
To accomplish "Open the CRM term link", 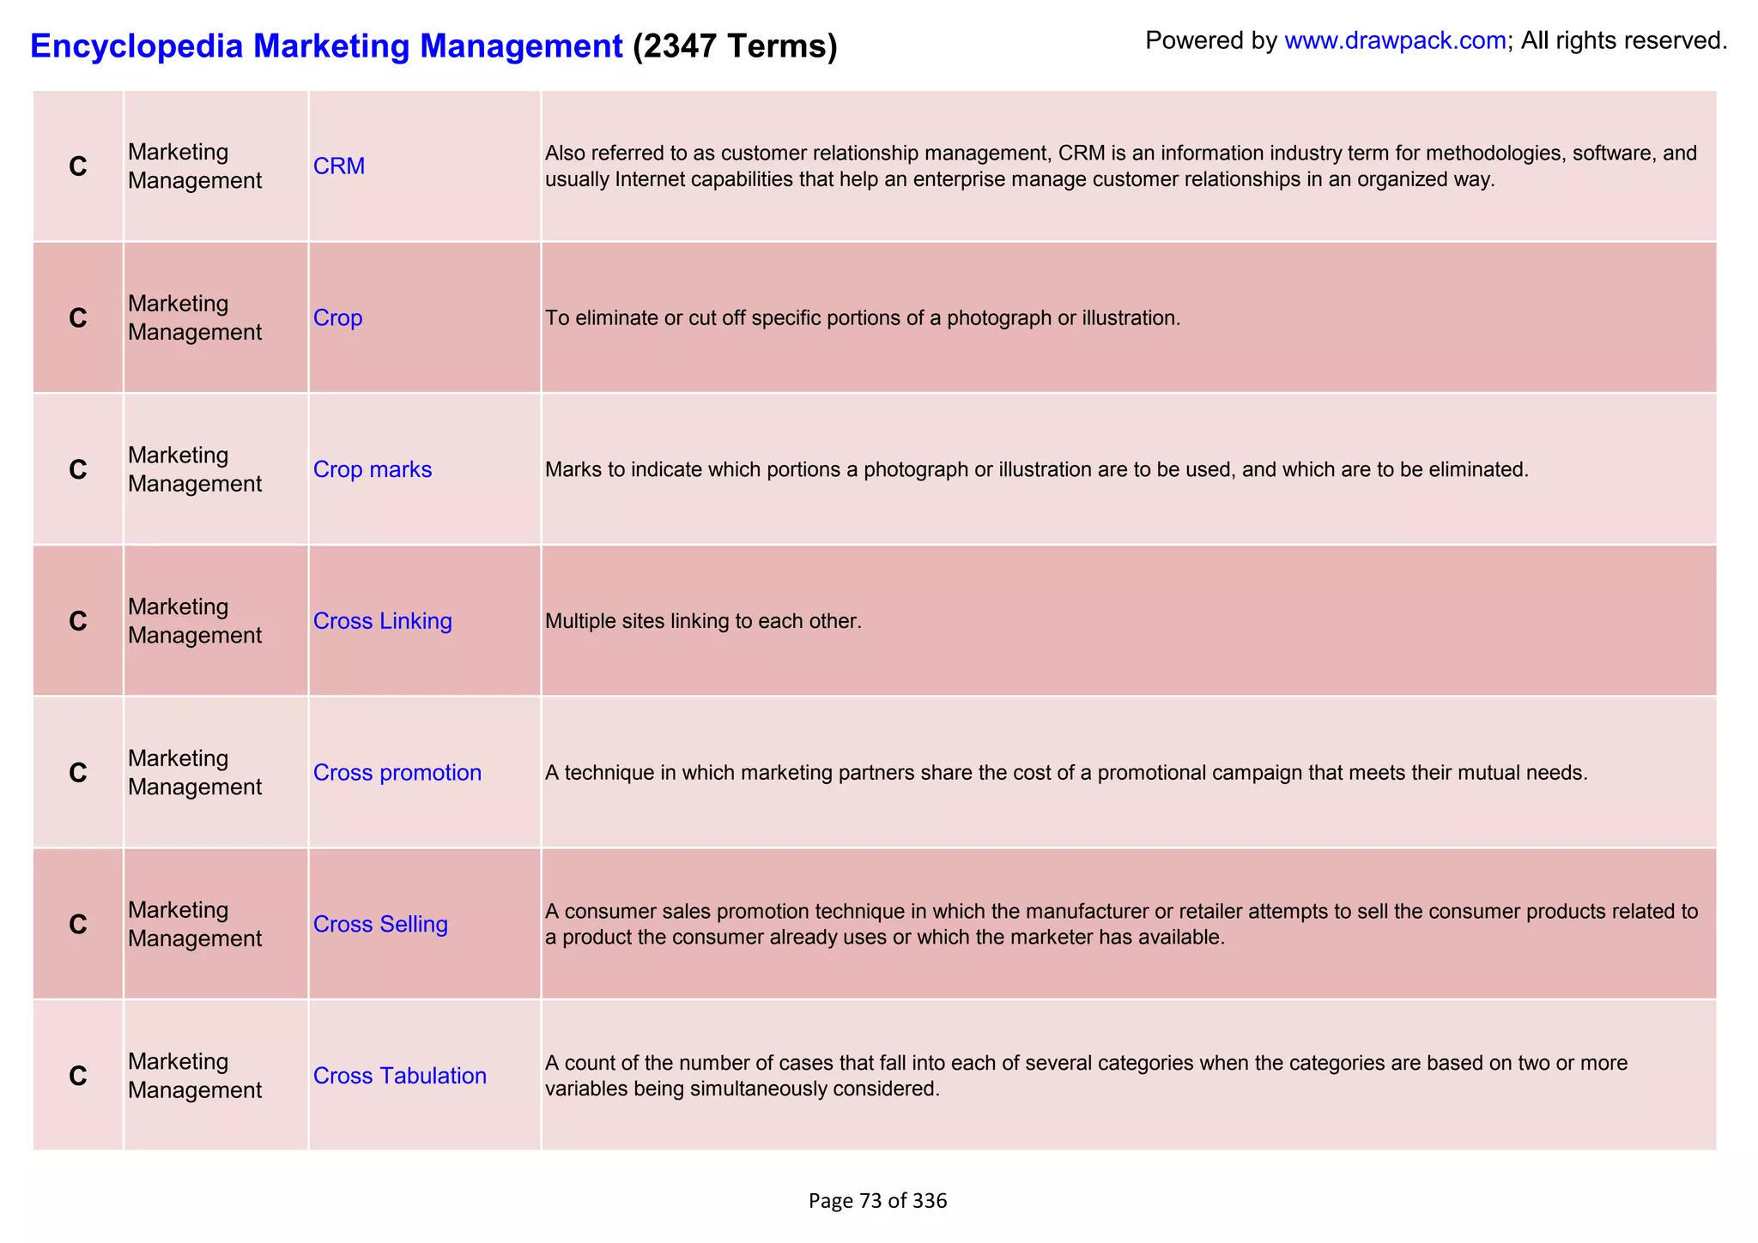I will pos(339,166).
